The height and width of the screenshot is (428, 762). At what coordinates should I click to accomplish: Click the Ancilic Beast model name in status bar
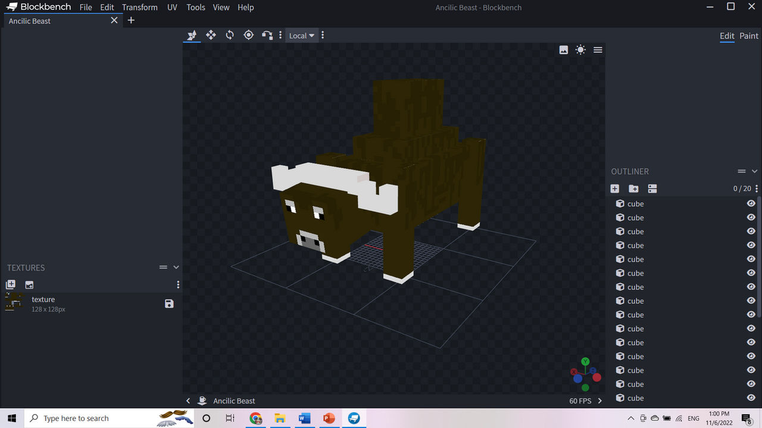[x=234, y=401]
